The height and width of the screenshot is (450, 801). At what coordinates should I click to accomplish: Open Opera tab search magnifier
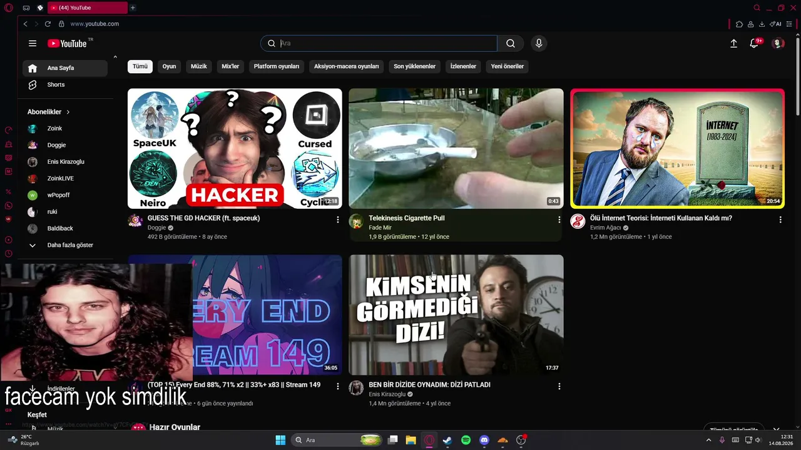[757, 7]
